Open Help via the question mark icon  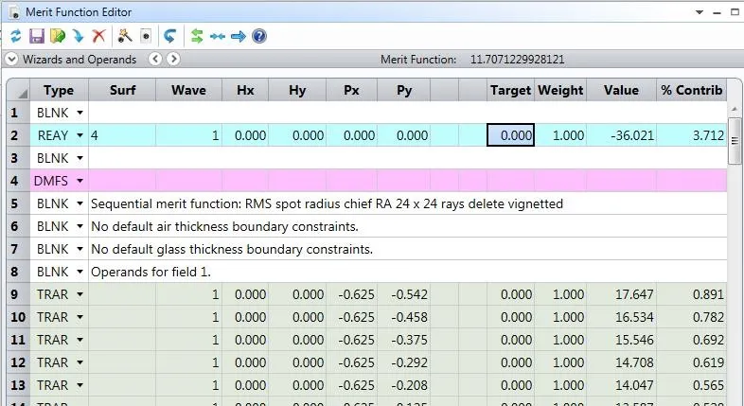click(258, 36)
